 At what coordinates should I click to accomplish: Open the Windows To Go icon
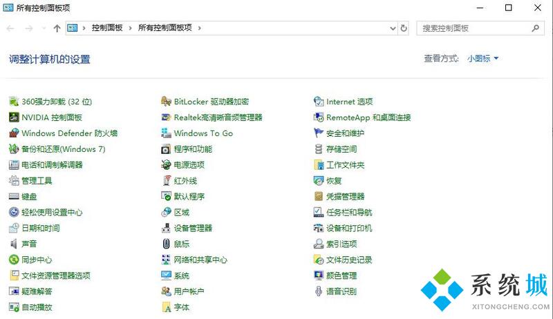coord(166,133)
